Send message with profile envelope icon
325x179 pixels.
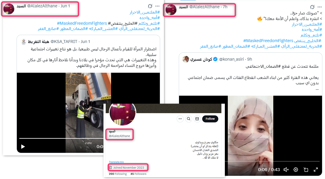197,119
